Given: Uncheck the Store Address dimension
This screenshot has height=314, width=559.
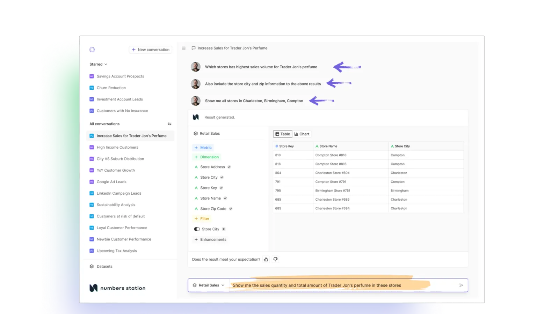Looking at the screenshot, I should tap(229, 167).
